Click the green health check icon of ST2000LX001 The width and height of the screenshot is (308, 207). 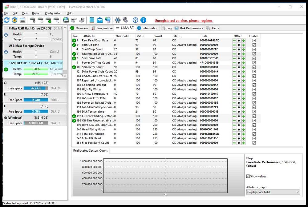pyautogui.click(x=6, y=70)
